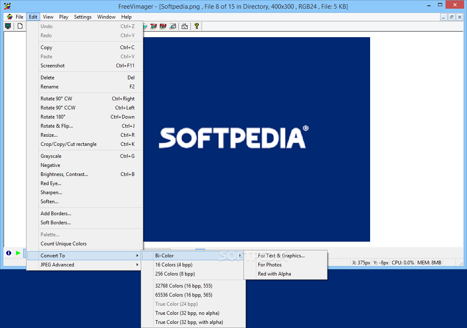The height and width of the screenshot is (328, 467).
Task: Choose Copy from the Edit menu
Action: 85,48
